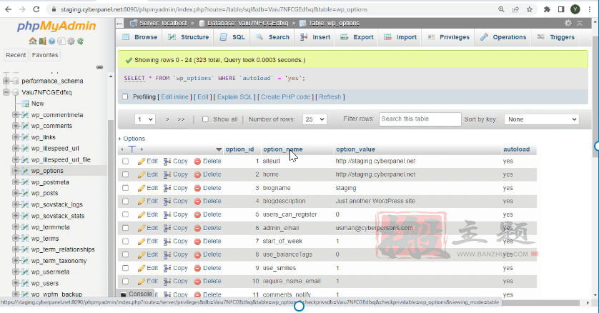Open wp_termmeta table in tree

[51, 227]
